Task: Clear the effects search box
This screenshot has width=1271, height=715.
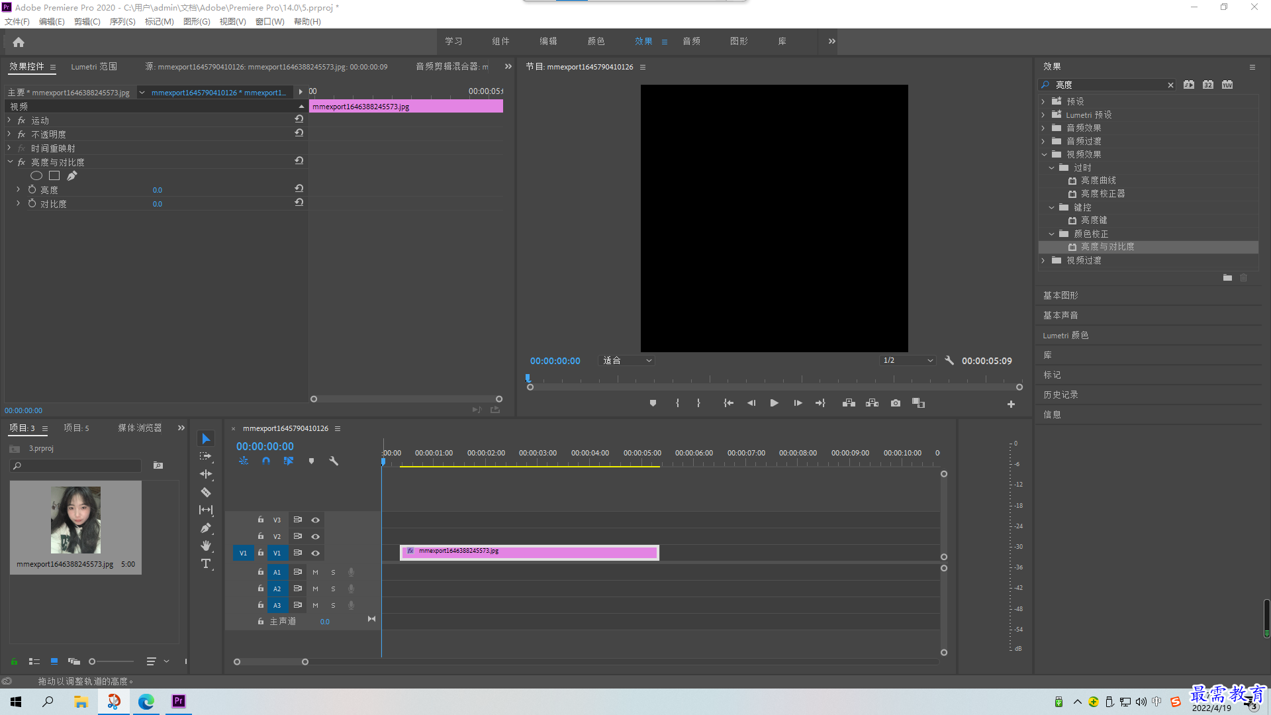Action: coord(1170,85)
